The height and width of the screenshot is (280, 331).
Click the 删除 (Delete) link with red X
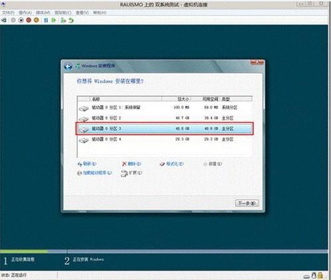coord(131,164)
